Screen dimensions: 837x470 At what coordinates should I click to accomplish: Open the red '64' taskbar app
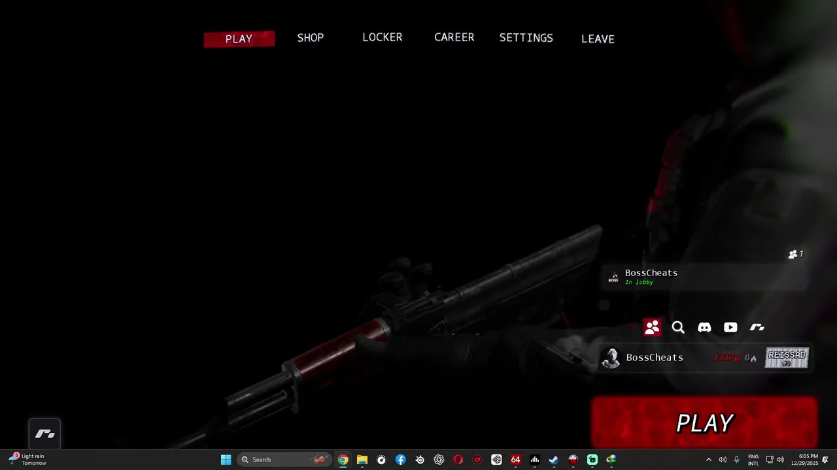(515, 460)
